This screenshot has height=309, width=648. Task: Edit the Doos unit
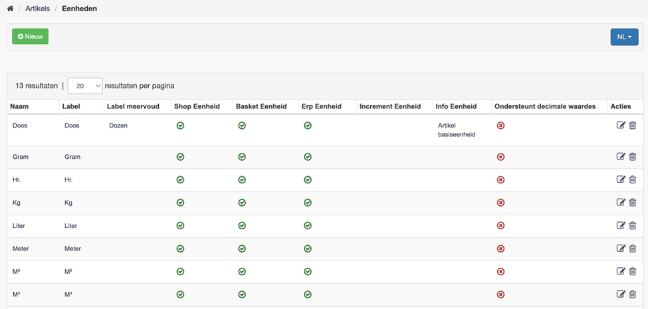(x=621, y=125)
